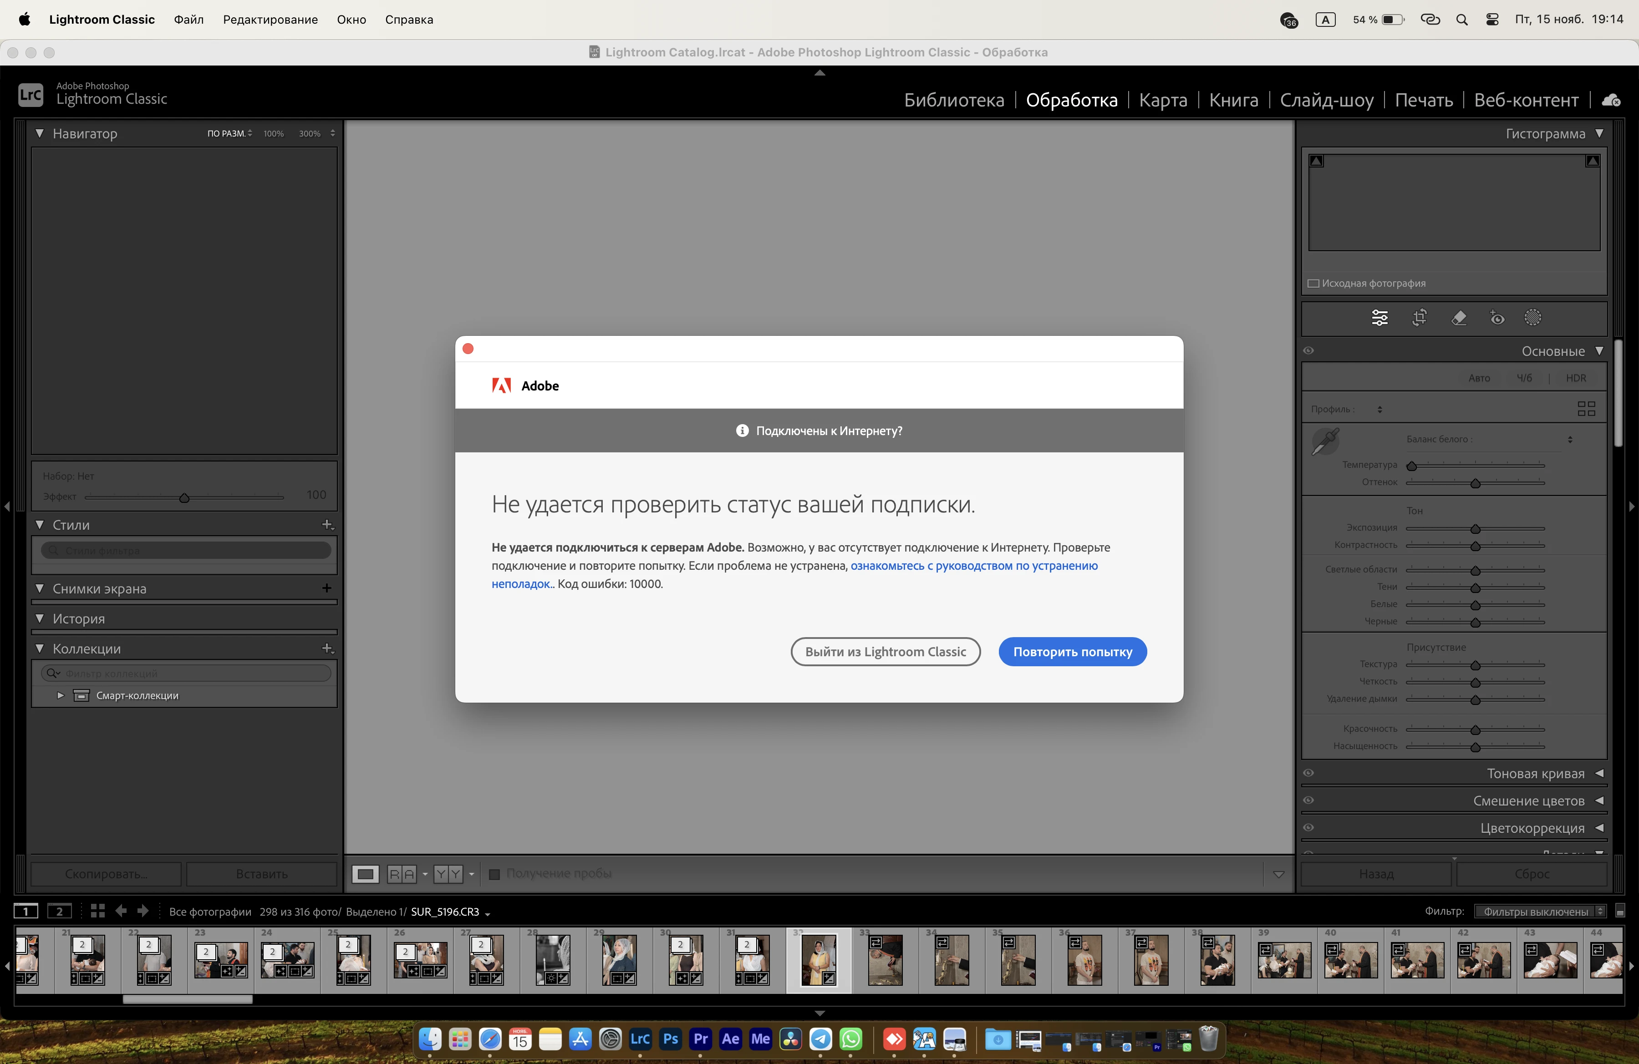The height and width of the screenshot is (1064, 1639).
Task: Go back using the filmstrip left arrow
Action: 121,911
